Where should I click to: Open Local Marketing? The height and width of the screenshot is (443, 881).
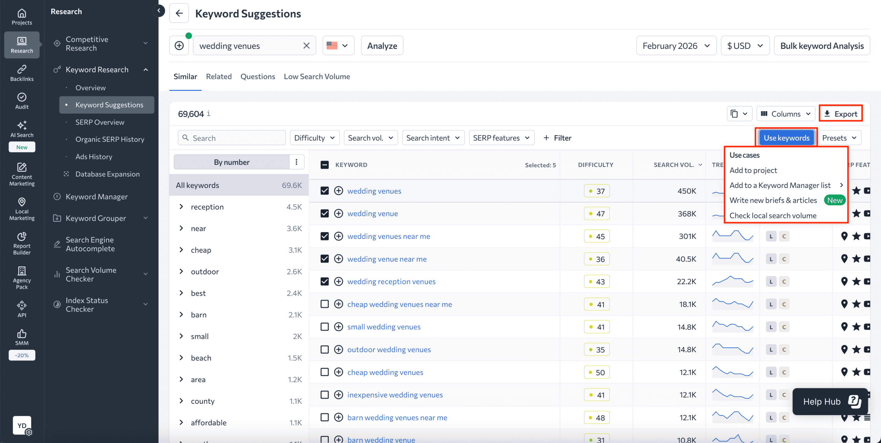pos(21,208)
